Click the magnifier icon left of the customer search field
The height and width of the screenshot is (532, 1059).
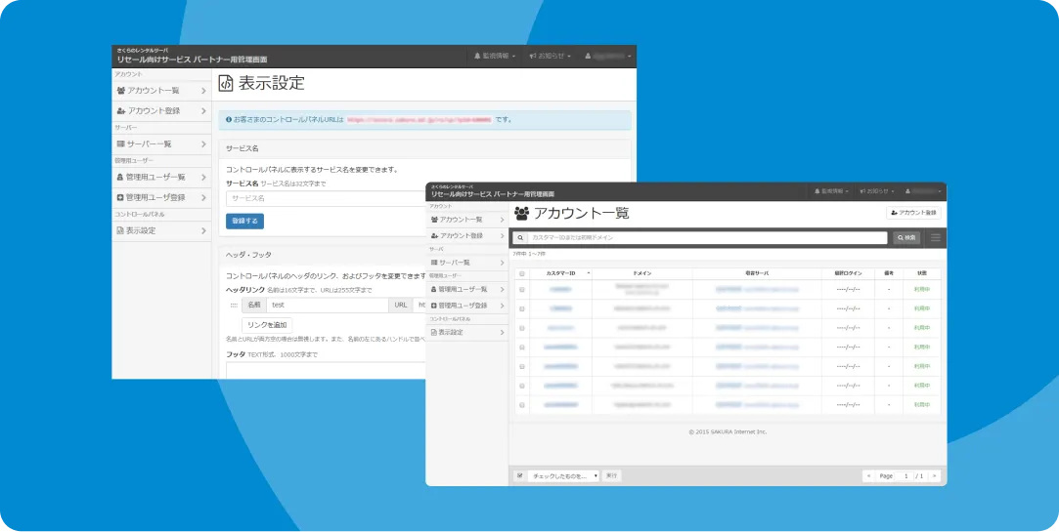(520, 237)
